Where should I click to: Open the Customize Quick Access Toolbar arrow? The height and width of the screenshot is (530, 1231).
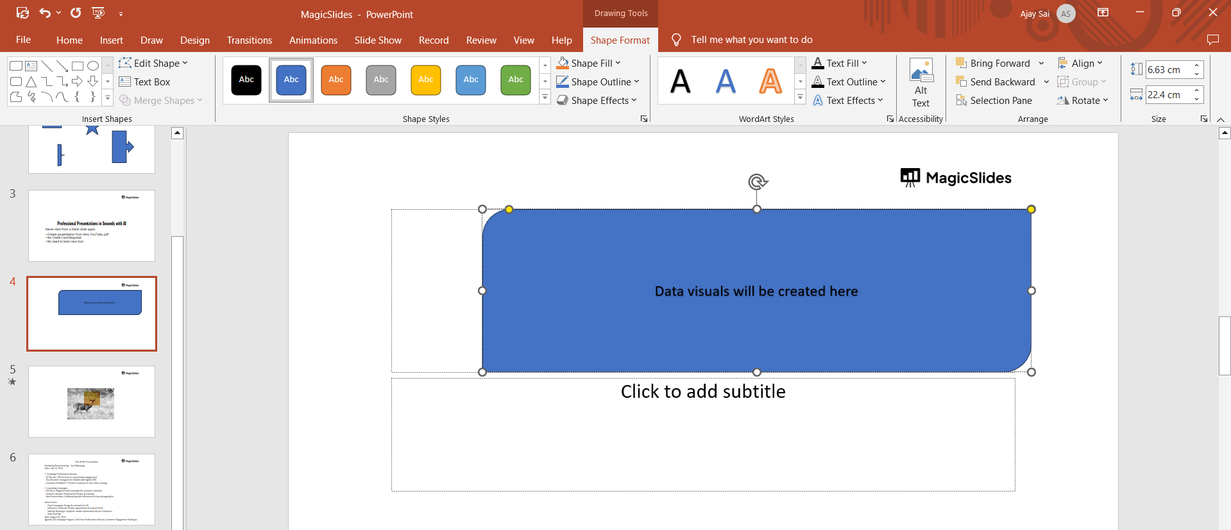pyautogui.click(x=121, y=13)
